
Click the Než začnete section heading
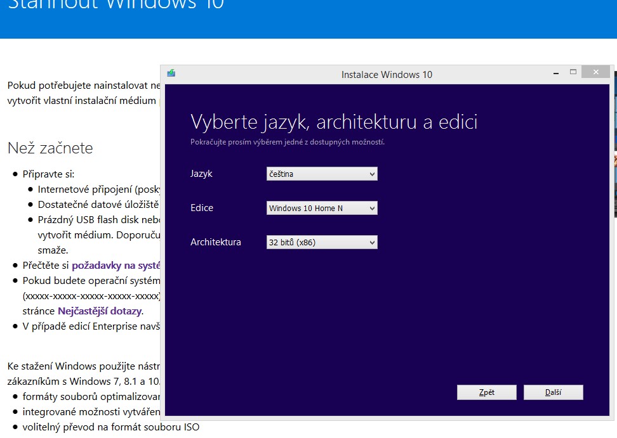(50, 148)
